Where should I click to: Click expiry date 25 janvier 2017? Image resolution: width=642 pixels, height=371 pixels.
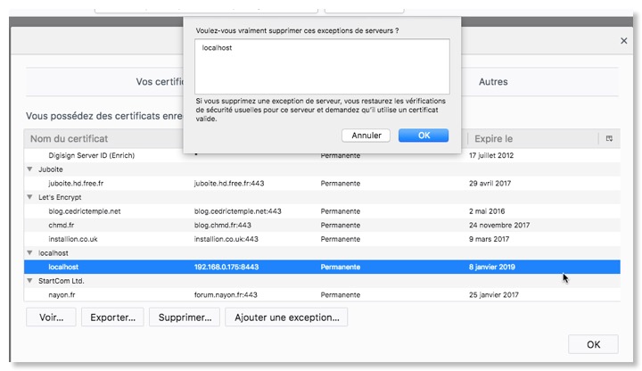(x=493, y=295)
